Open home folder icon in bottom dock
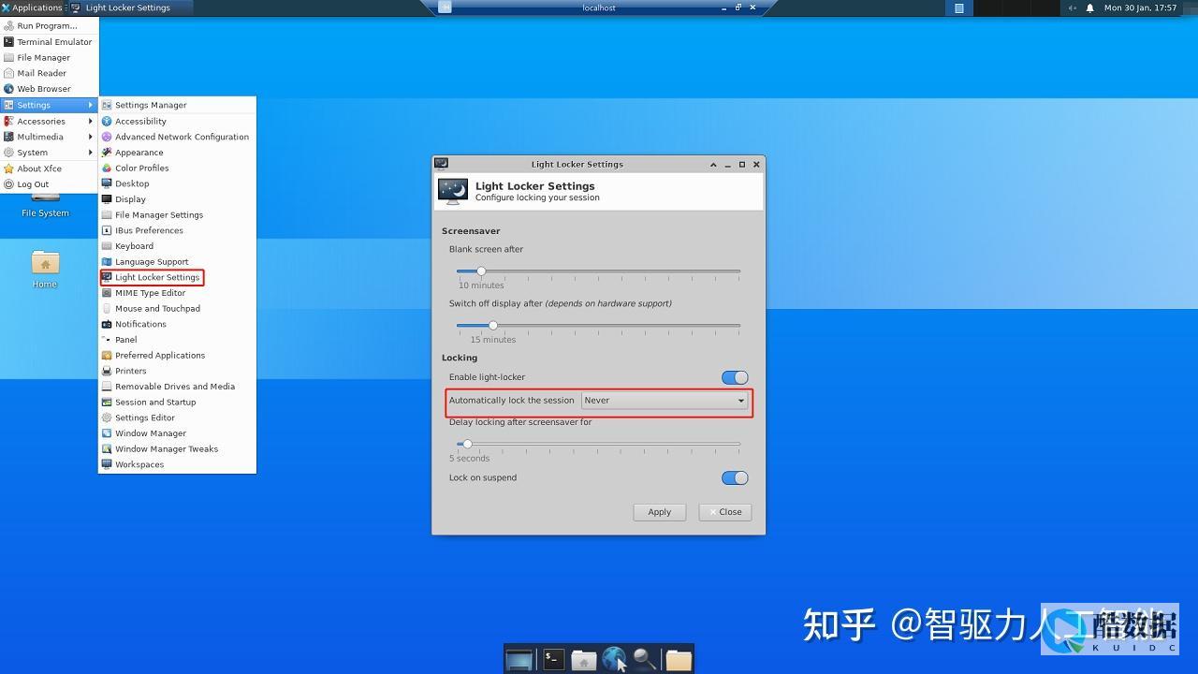This screenshot has width=1198, height=674. click(x=584, y=659)
